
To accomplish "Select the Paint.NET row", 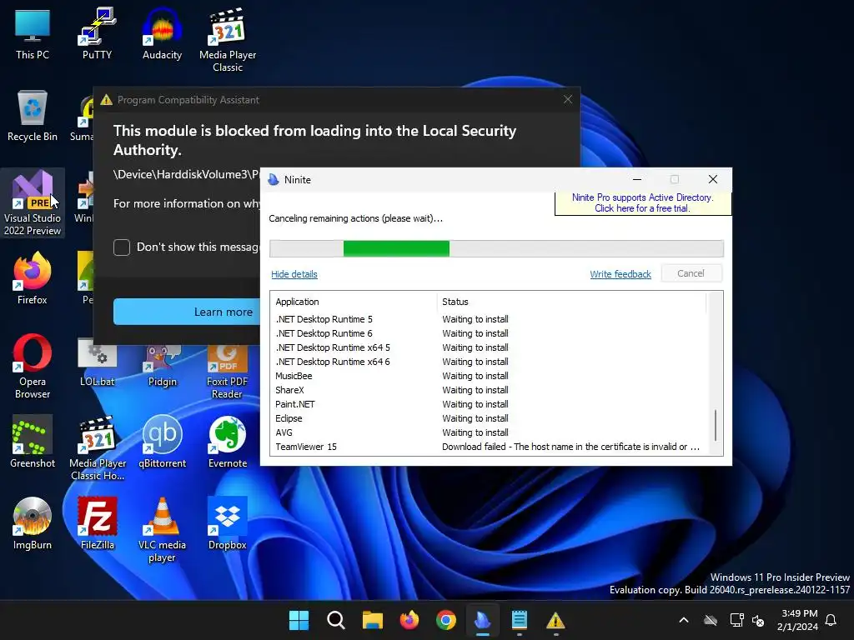I will coord(489,404).
